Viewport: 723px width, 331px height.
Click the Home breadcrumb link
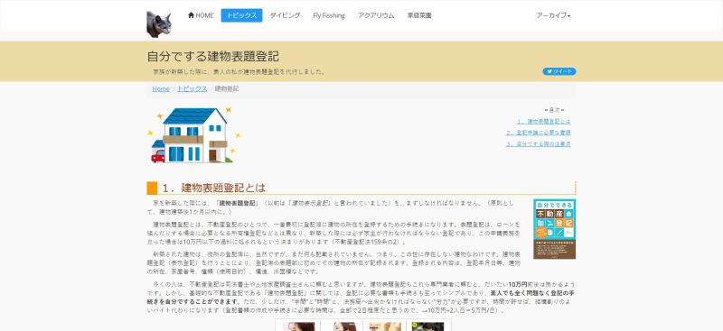pos(161,89)
